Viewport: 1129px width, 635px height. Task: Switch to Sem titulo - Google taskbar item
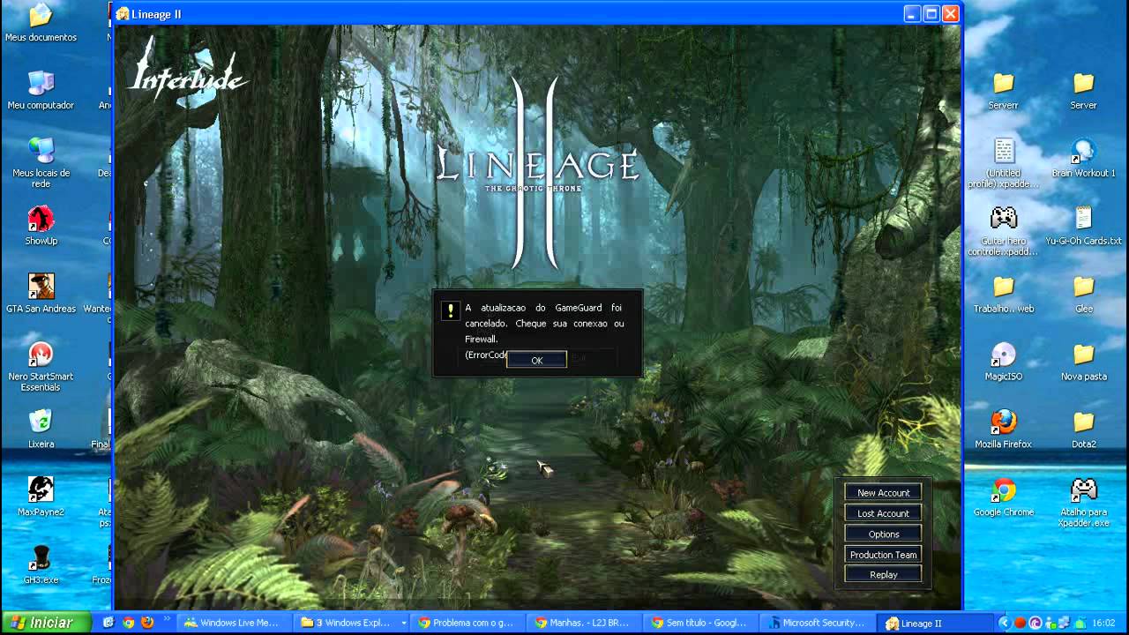[699, 623]
